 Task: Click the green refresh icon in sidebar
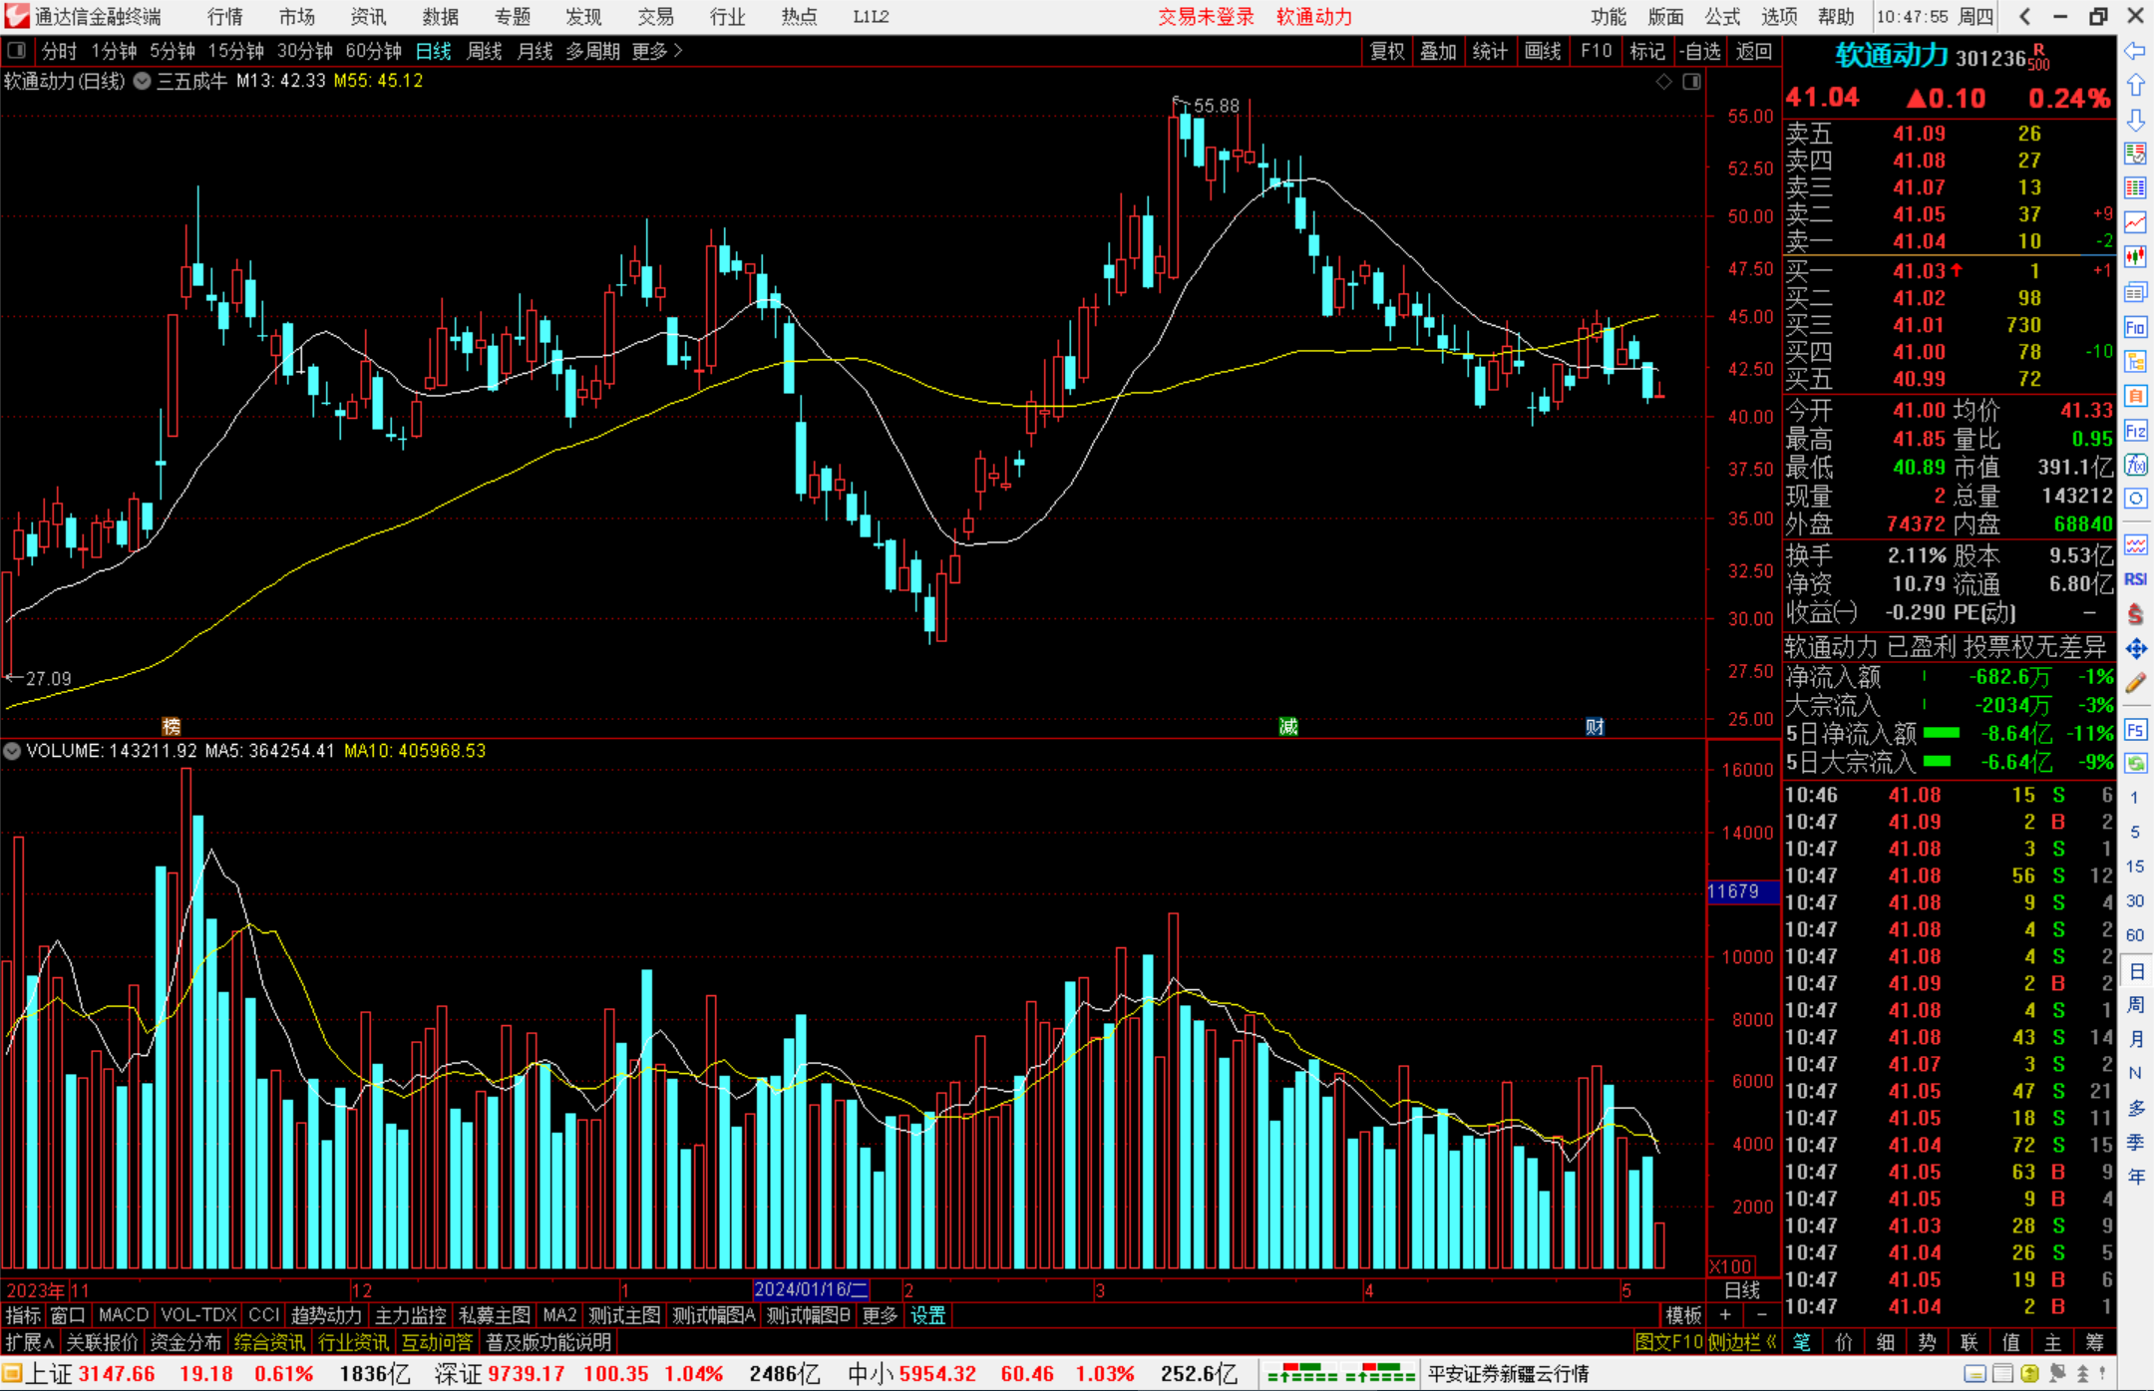point(2135,764)
